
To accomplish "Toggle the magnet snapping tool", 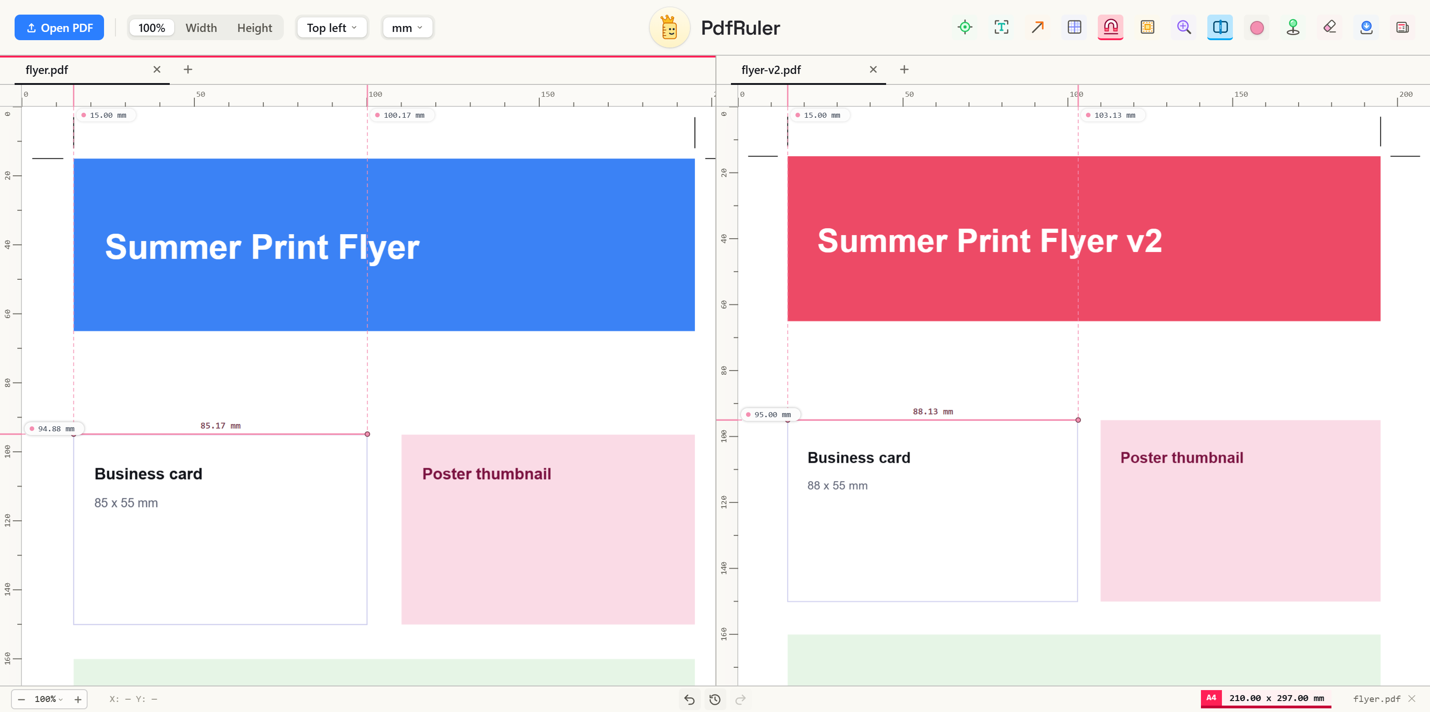I will 1110,27.
